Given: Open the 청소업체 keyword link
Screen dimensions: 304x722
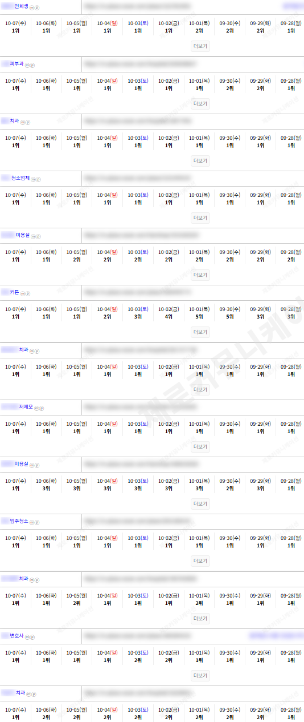Looking at the screenshot, I should click(20, 178).
